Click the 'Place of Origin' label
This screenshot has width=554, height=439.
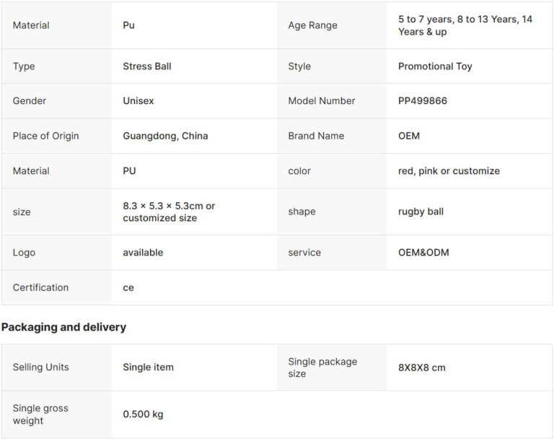pos(45,136)
